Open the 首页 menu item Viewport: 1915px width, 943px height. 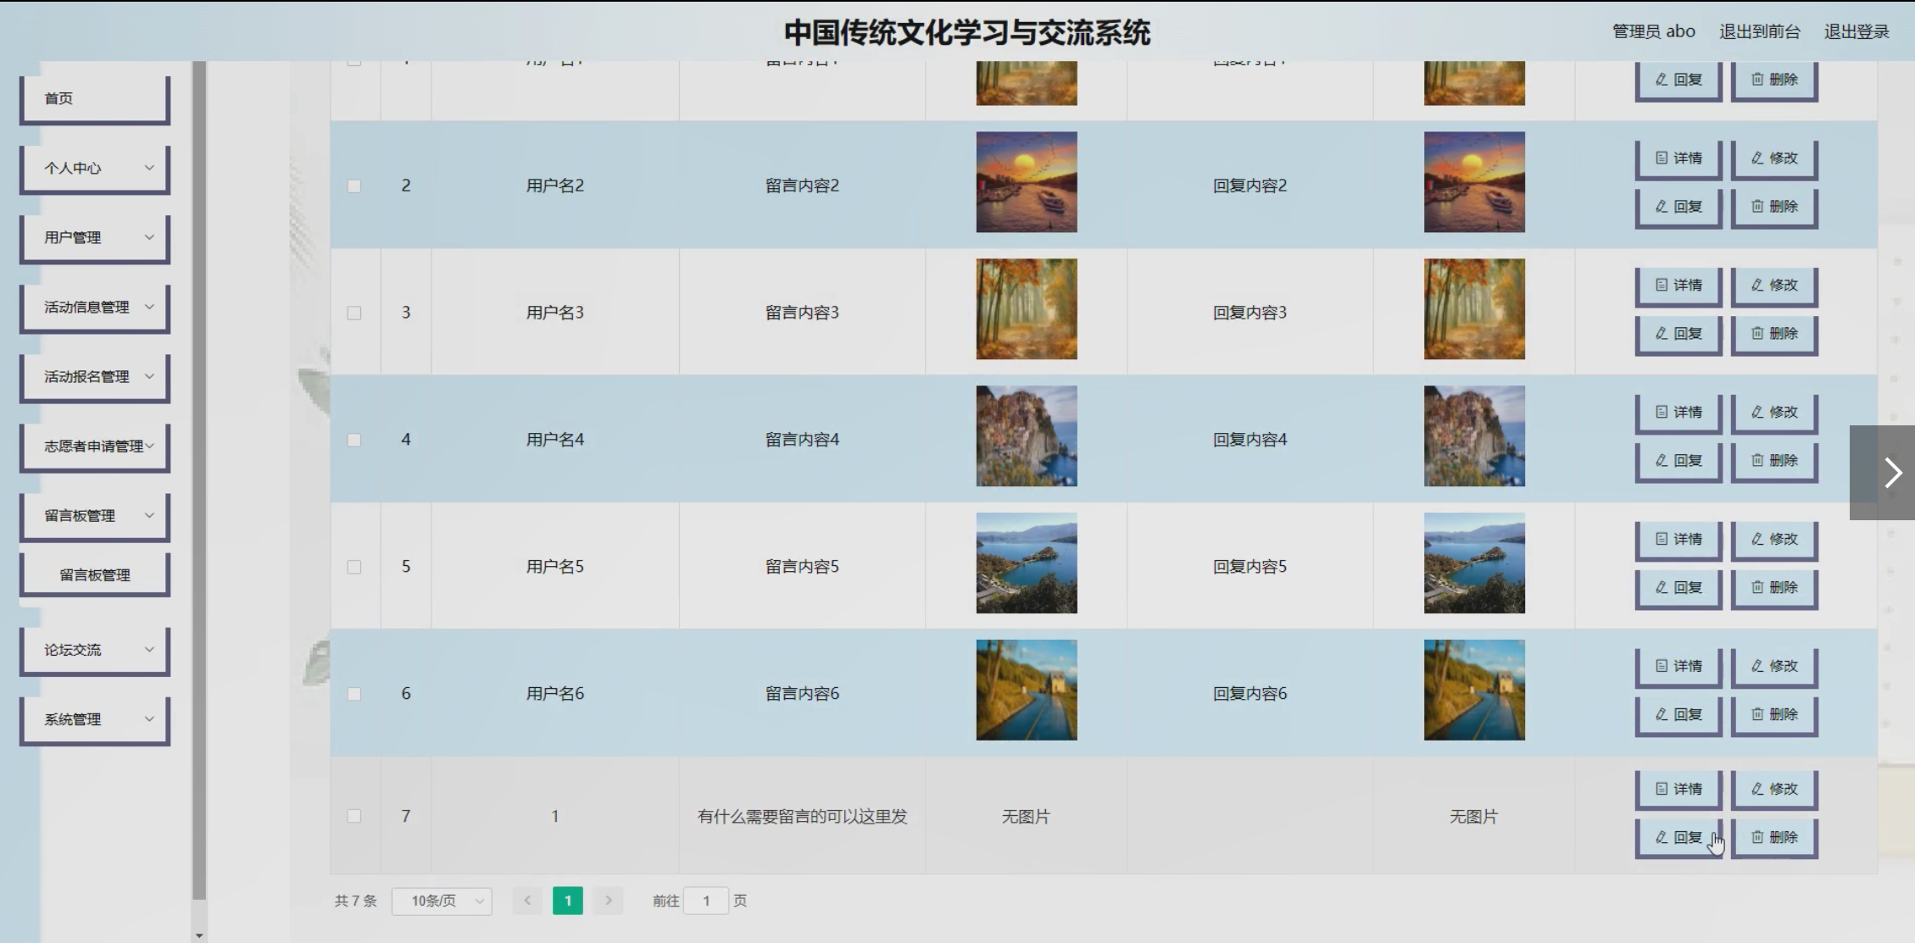pos(95,98)
